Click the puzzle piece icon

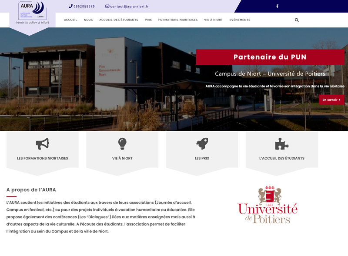281,144
